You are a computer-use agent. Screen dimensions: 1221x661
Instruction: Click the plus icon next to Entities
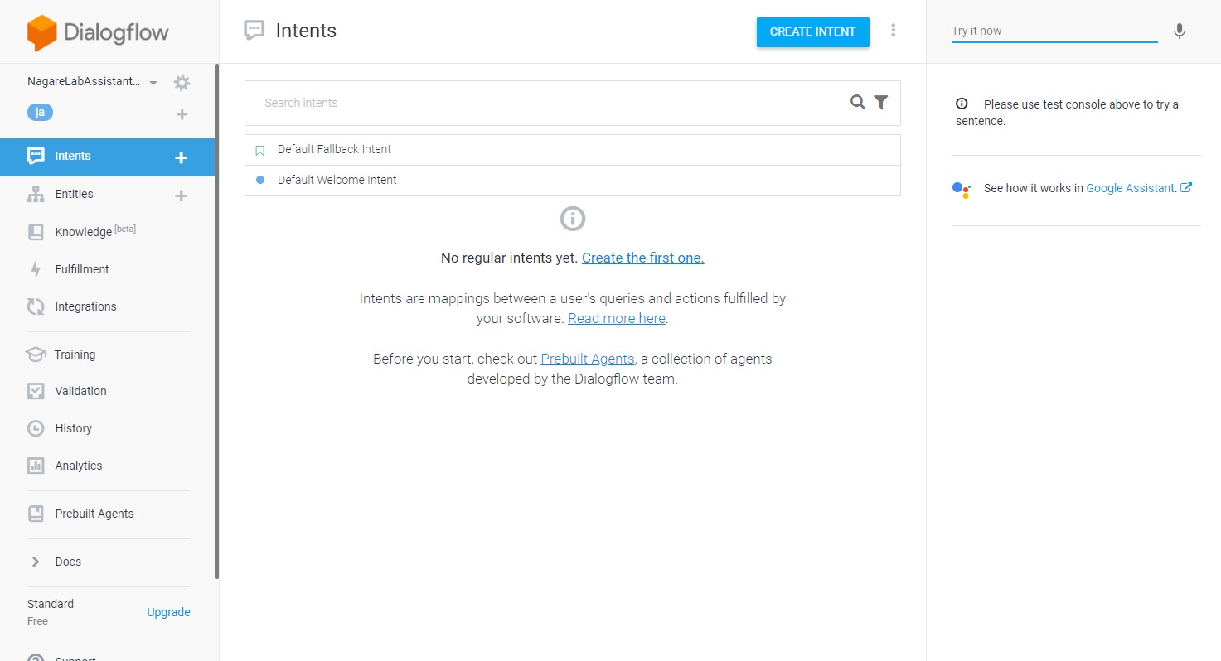[182, 195]
